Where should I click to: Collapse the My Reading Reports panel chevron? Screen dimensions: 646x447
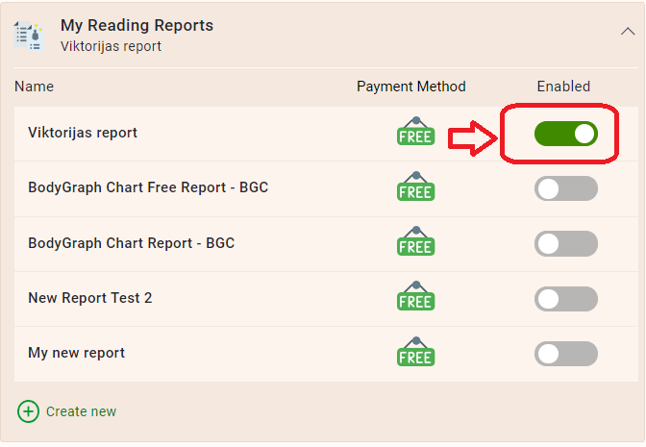point(628,32)
